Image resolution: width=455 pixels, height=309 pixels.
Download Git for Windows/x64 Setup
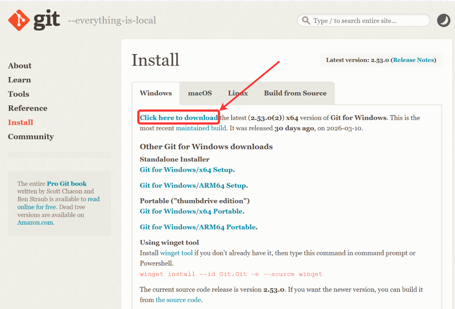[x=186, y=170]
